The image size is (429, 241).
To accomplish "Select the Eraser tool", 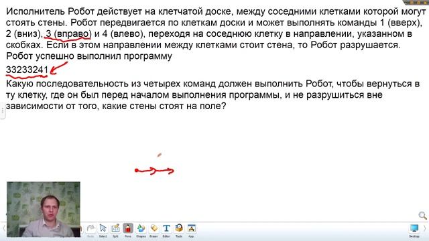I will pyautogui.click(x=154, y=229).
